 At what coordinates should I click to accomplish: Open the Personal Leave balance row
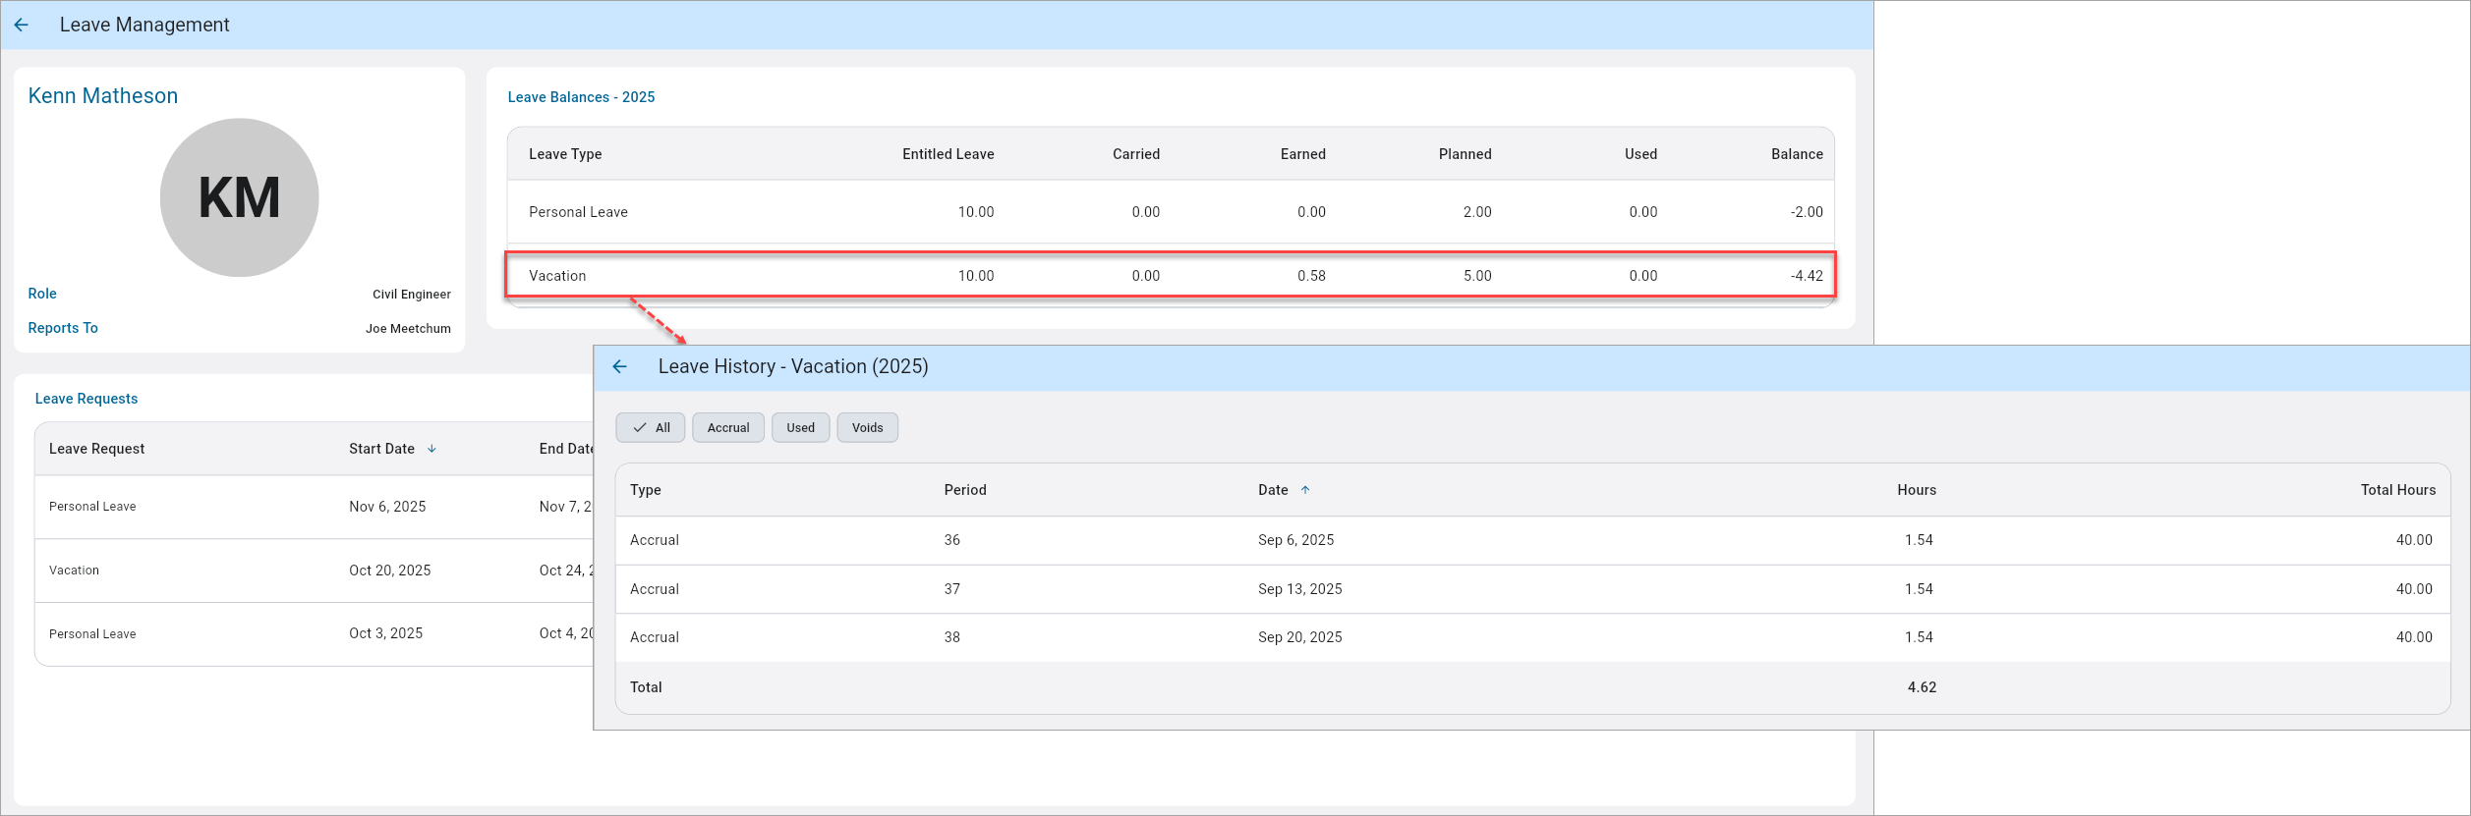pyautogui.click(x=1170, y=212)
